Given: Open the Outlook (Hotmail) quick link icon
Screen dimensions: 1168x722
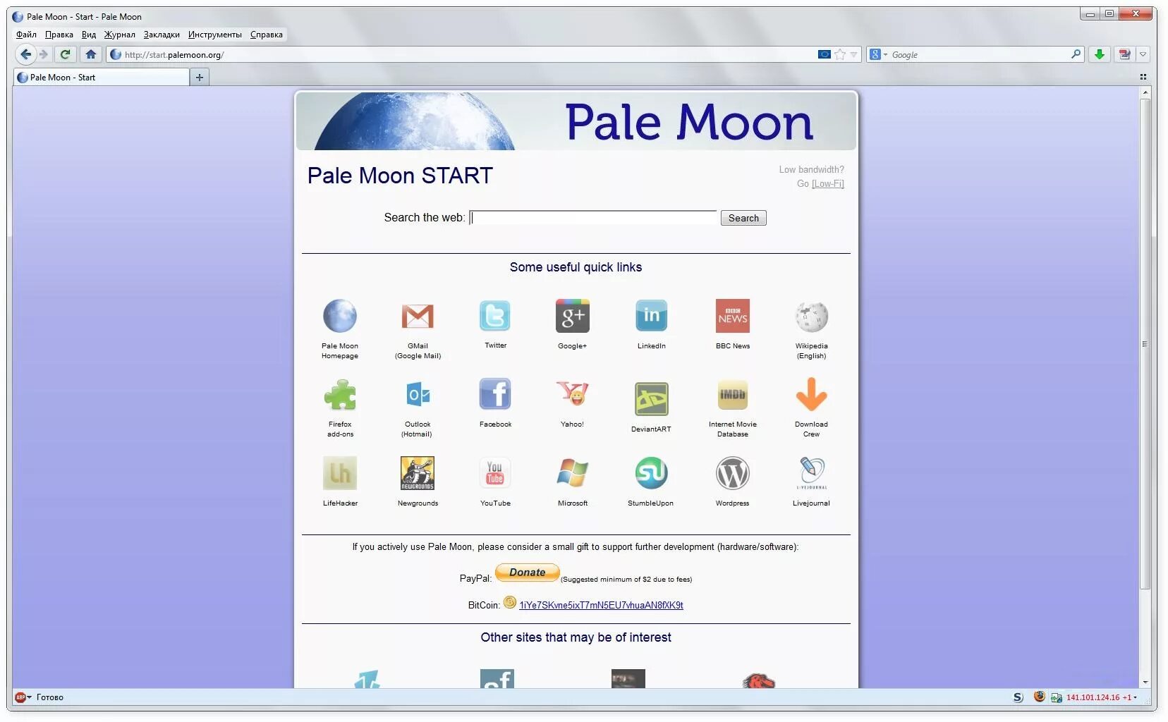Looking at the screenshot, I should (418, 395).
